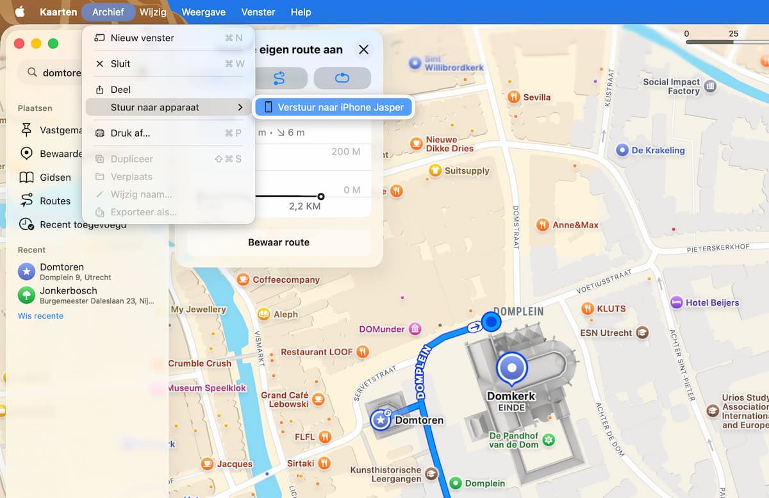Click the Domkerk end pin
Viewport: 769px width, 498px height.
pyautogui.click(x=511, y=369)
